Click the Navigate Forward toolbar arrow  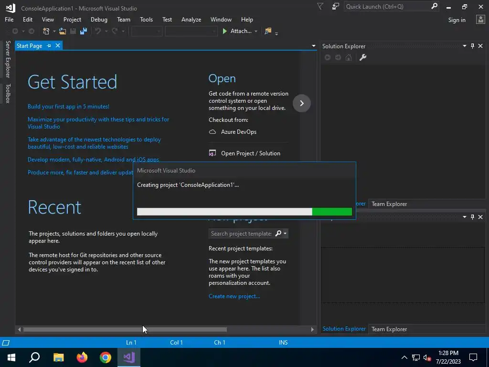tap(32, 31)
